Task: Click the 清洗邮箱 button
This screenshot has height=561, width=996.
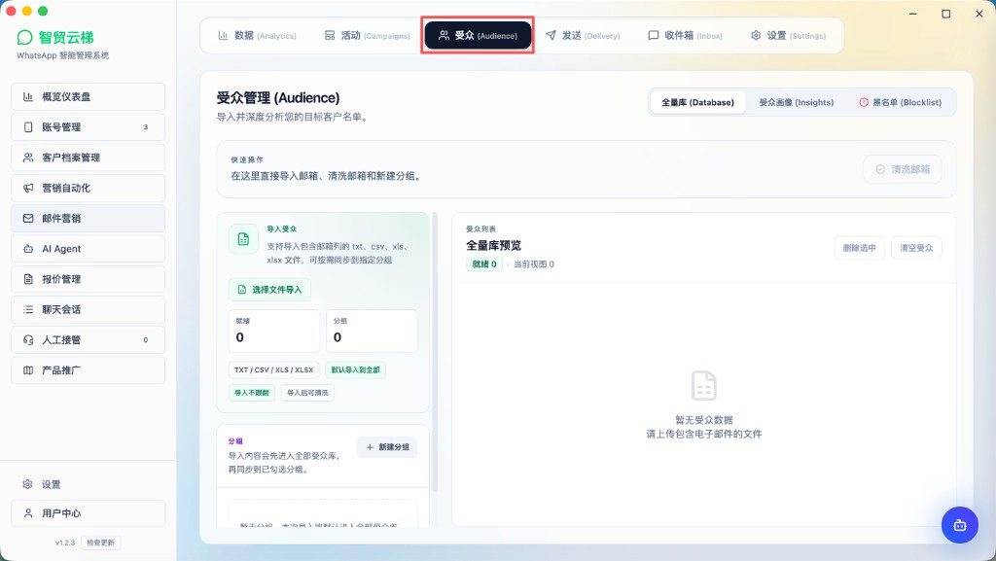Action: [x=902, y=169]
